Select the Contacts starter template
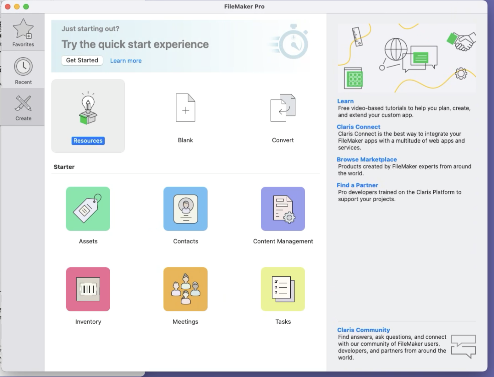 pyautogui.click(x=185, y=209)
